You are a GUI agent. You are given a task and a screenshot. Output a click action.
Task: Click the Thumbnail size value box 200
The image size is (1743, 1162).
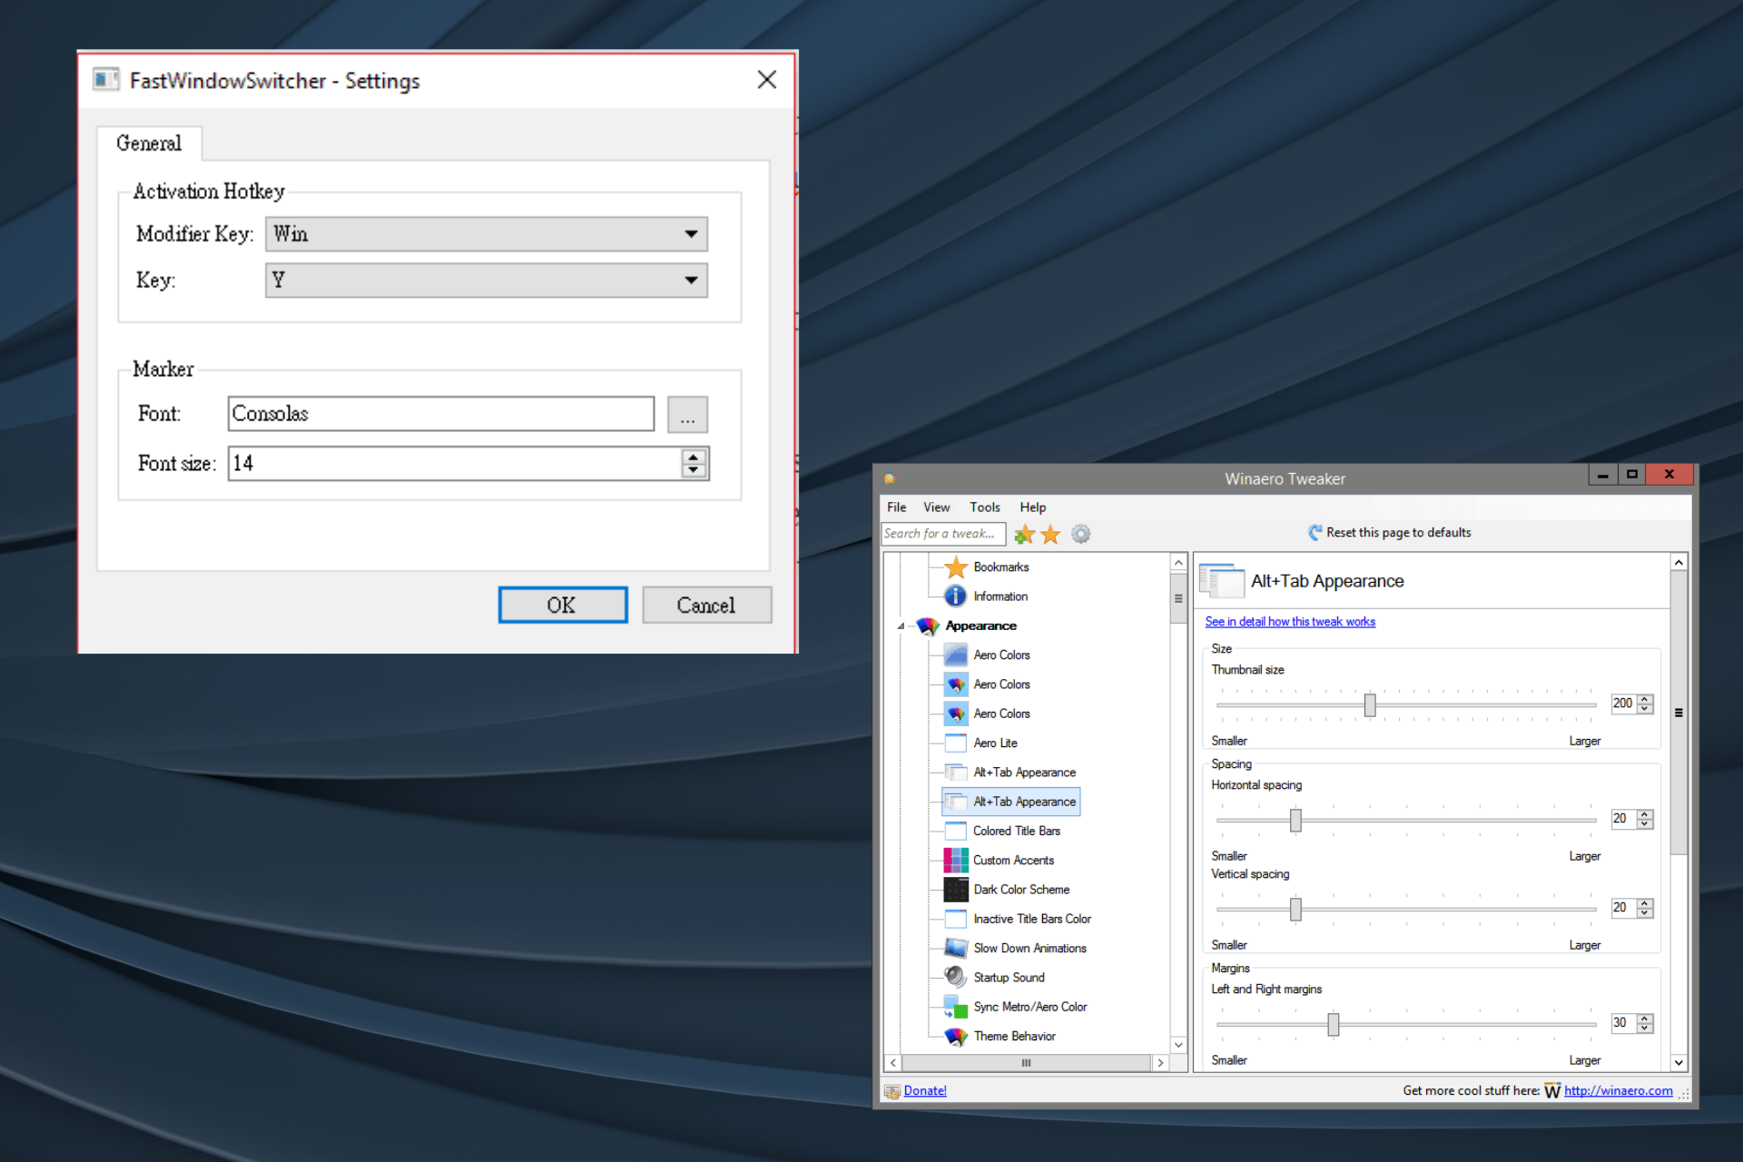pos(1622,704)
